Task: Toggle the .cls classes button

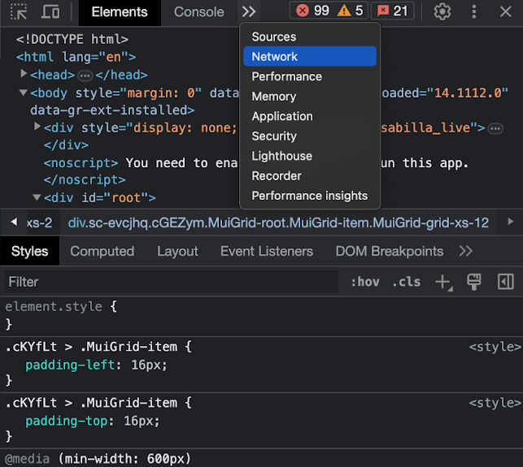Action: pyautogui.click(x=406, y=282)
